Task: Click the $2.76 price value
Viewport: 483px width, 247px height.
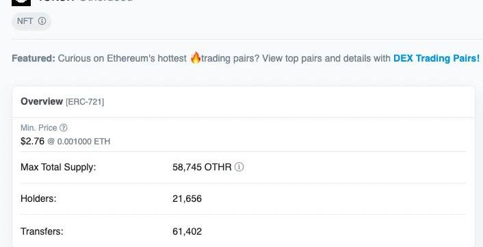Action: click(x=32, y=141)
